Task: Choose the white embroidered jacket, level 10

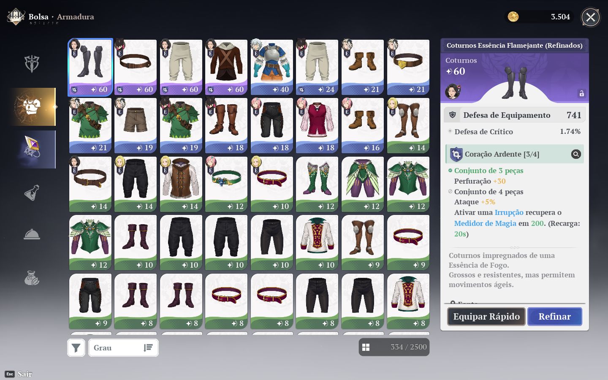Action: (x=317, y=243)
